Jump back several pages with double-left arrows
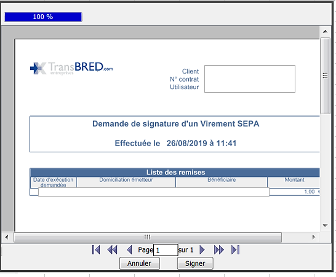This screenshot has height=277, width=336. (x=112, y=249)
